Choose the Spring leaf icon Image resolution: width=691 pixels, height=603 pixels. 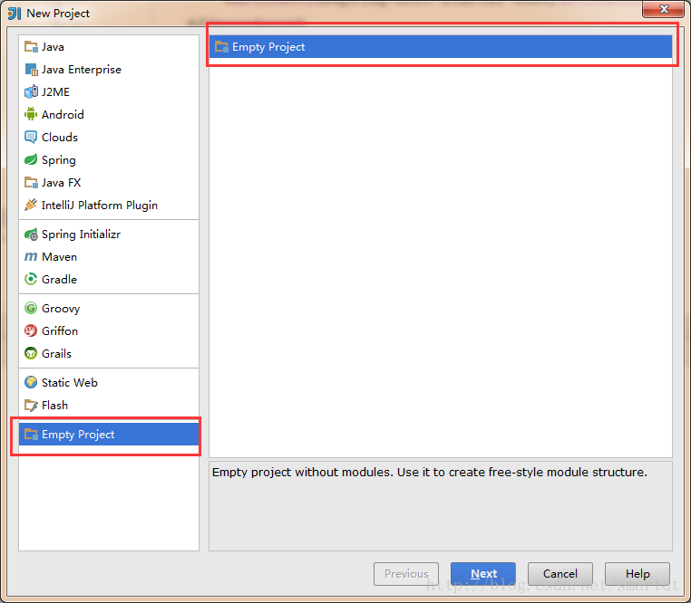tap(31, 160)
